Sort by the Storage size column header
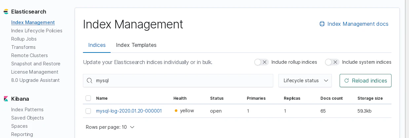This screenshot has height=138, width=409. pyautogui.click(x=370, y=98)
